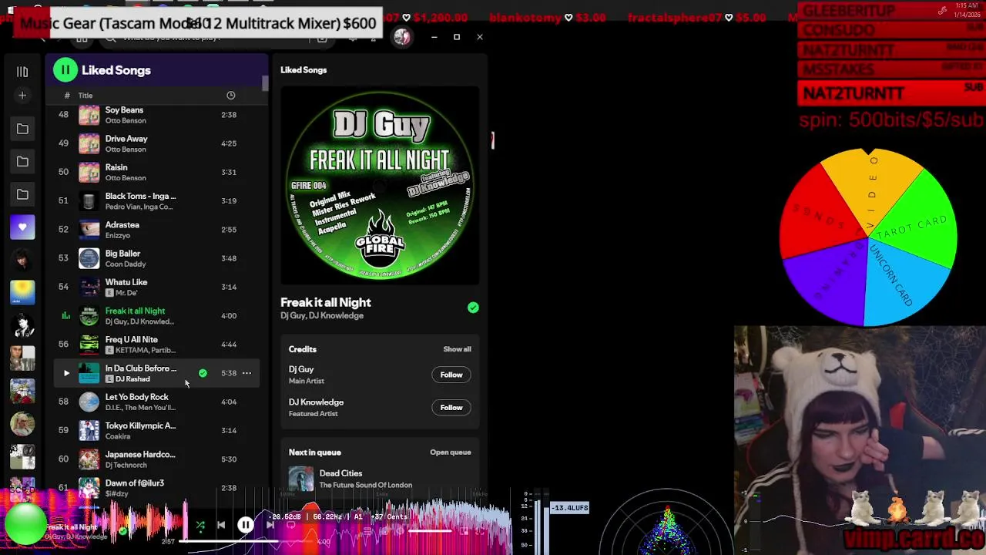Select Dawn of f@ilur3 track

coord(156,487)
